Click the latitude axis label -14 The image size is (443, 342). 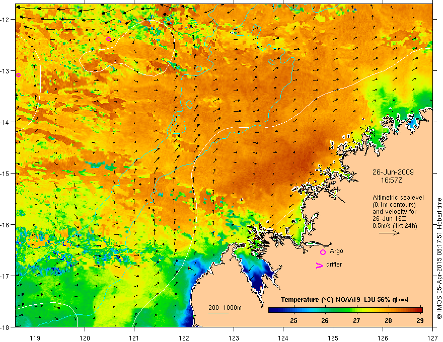pyautogui.click(x=6, y=122)
